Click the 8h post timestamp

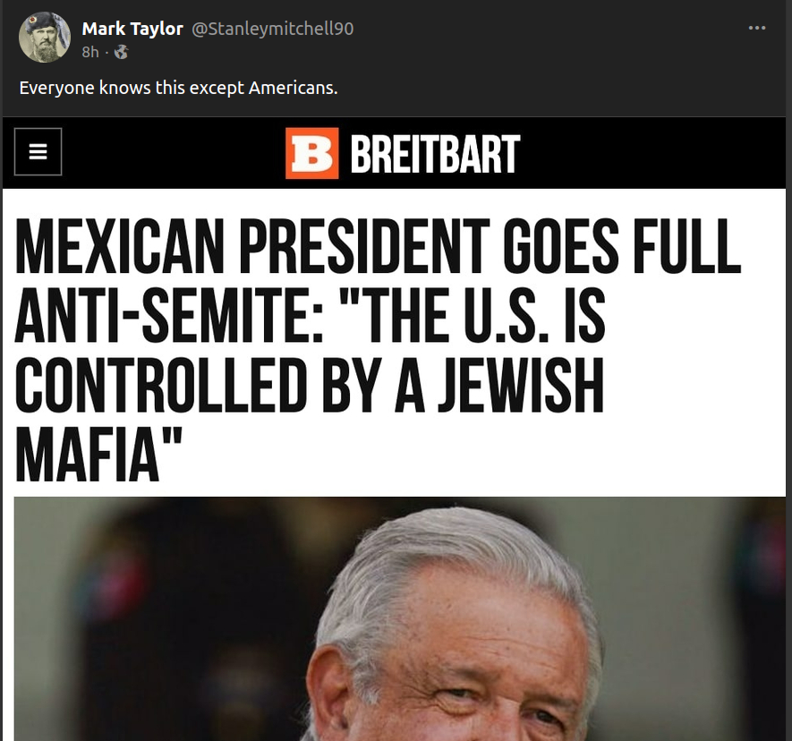(90, 52)
